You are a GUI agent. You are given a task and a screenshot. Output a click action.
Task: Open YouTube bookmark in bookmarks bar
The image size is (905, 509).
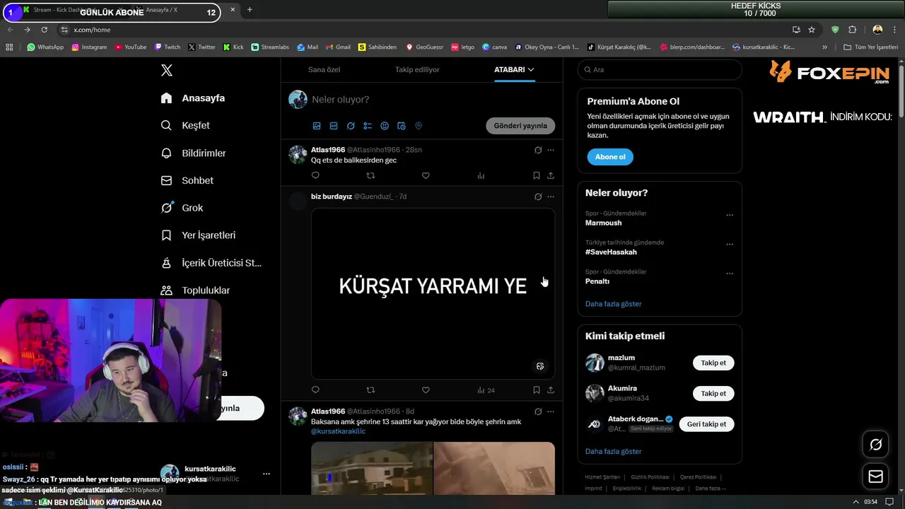129,47
